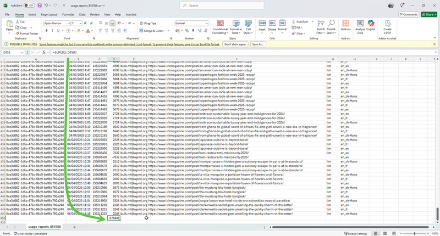Switch to the Insert tab

point(32,14)
